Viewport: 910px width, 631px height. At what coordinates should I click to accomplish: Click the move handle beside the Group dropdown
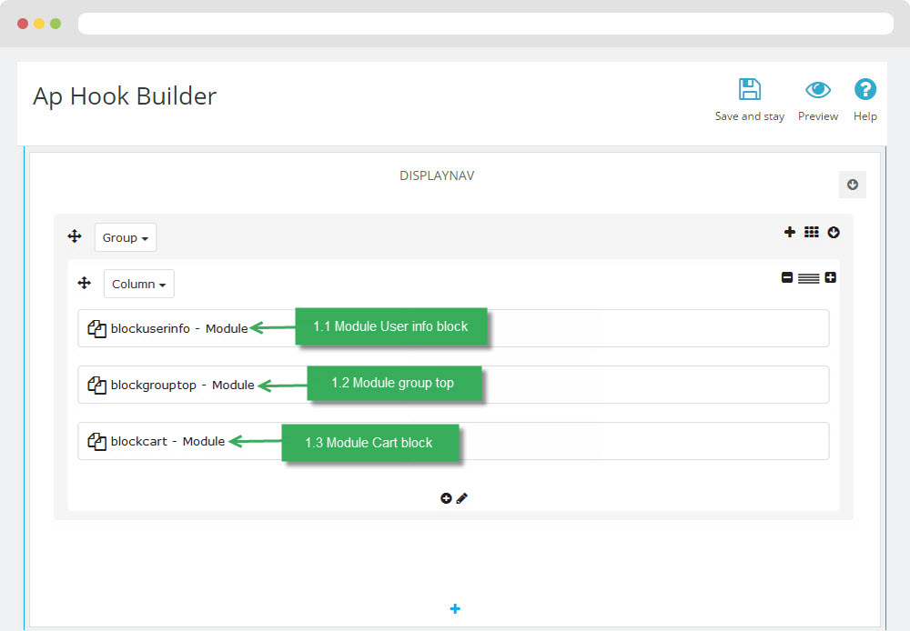75,236
